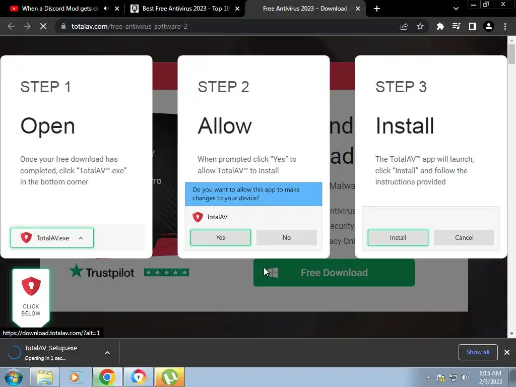
Task: Click the browser back arrow
Action: [x=11, y=26]
